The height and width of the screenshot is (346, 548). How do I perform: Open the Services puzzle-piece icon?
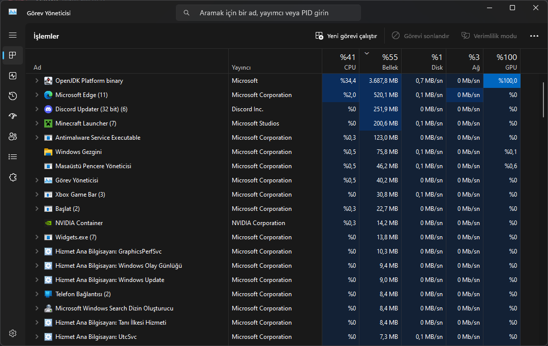click(x=13, y=177)
